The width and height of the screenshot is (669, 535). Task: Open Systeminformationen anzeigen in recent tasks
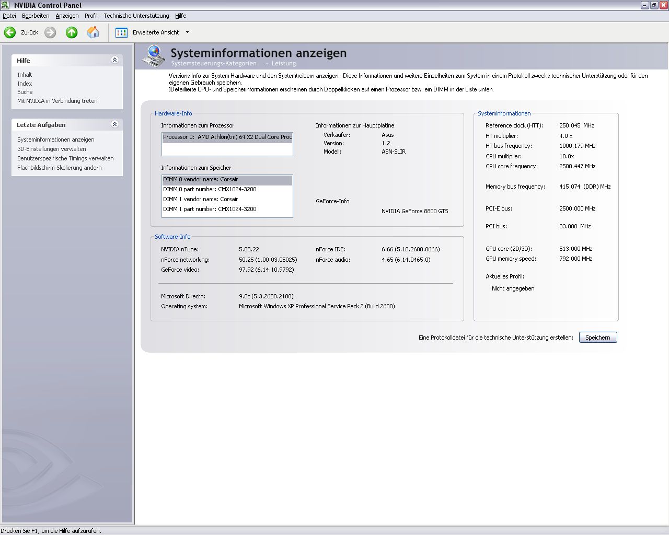point(56,139)
